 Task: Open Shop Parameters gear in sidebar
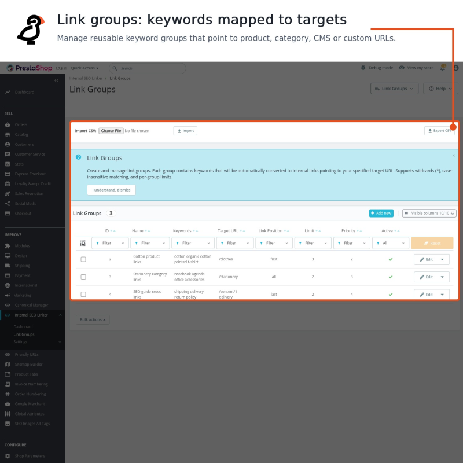(8, 456)
